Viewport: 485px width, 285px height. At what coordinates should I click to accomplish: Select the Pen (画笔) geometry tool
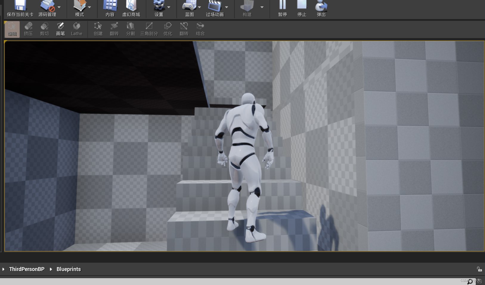tap(61, 29)
